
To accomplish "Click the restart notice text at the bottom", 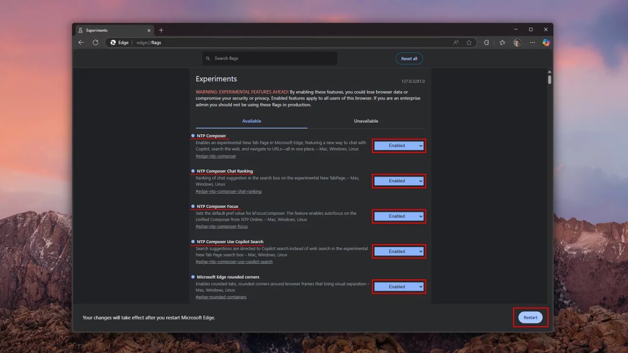I will pos(149,317).
